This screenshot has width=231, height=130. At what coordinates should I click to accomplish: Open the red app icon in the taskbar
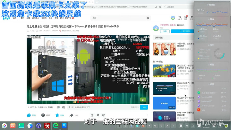[x=47, y=126]
